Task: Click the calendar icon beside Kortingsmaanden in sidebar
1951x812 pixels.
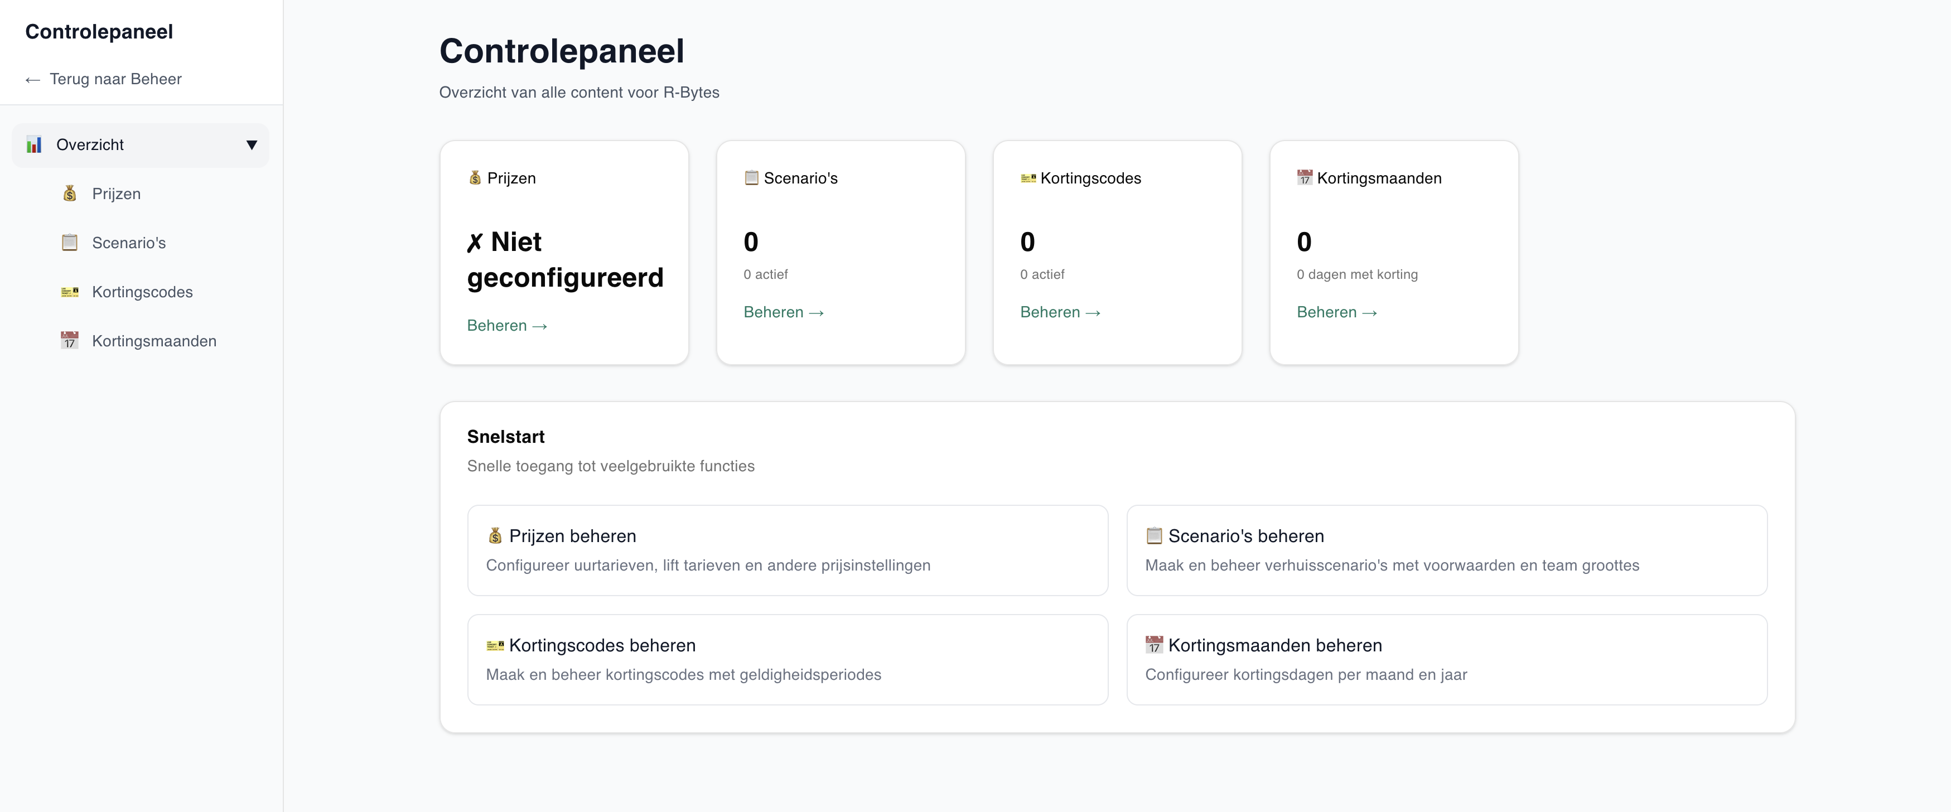Action: pos(70,341)
